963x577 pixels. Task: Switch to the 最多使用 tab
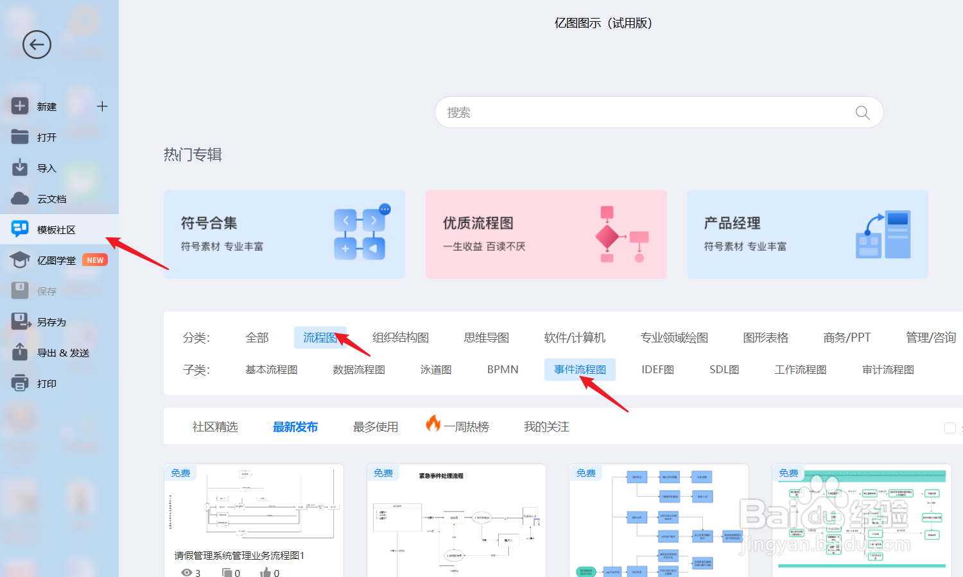(376, 426)
